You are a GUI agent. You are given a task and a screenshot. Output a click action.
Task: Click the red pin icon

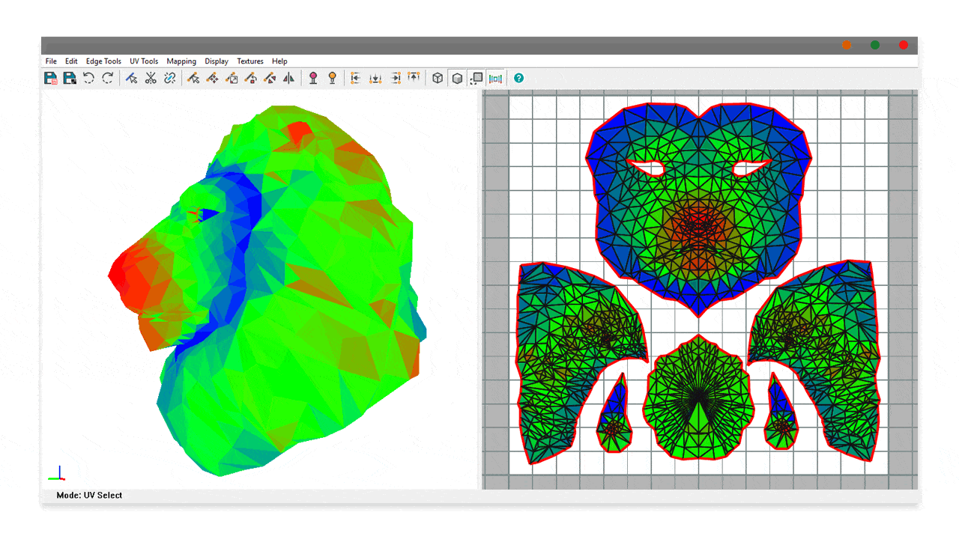[313, 78]
